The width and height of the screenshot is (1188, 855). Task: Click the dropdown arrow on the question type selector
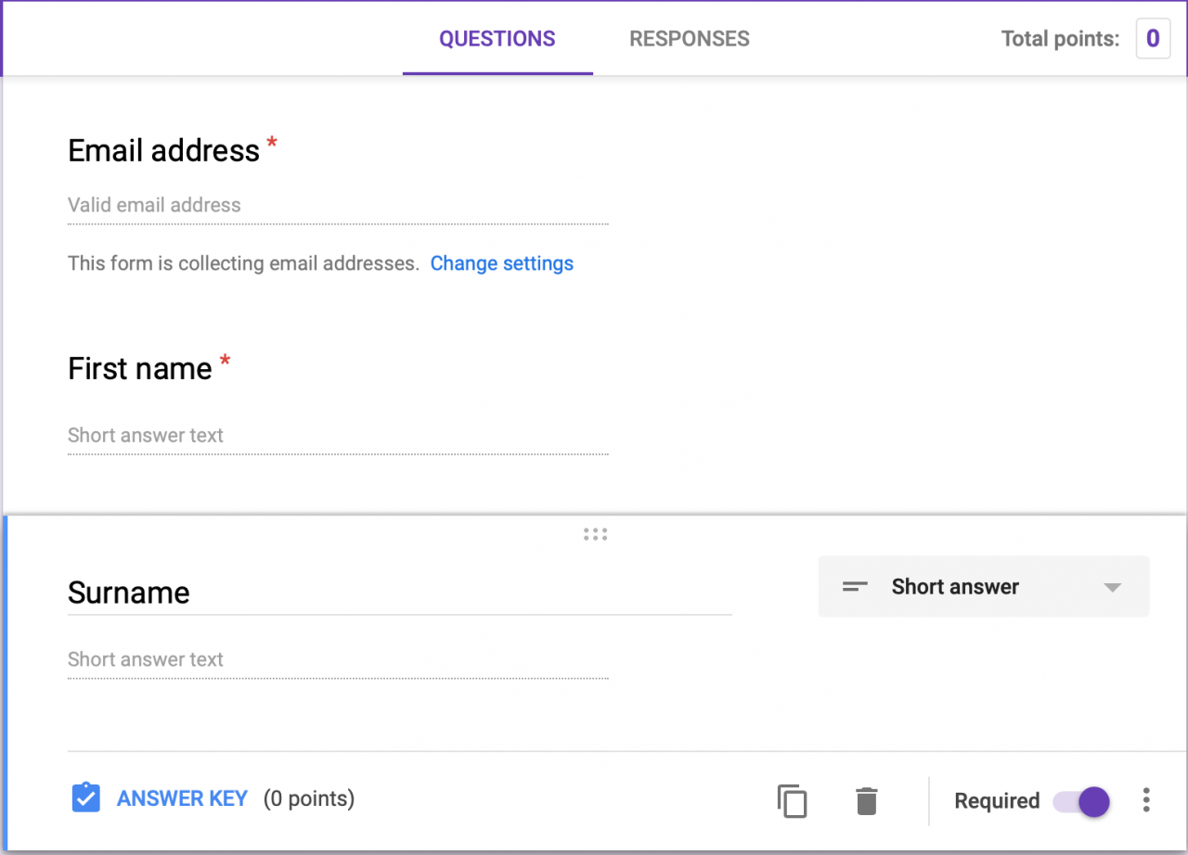pyautogui.click(x=1111, y=586)
